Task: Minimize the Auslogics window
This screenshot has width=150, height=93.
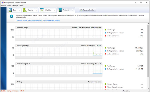Action: (135, 2)
